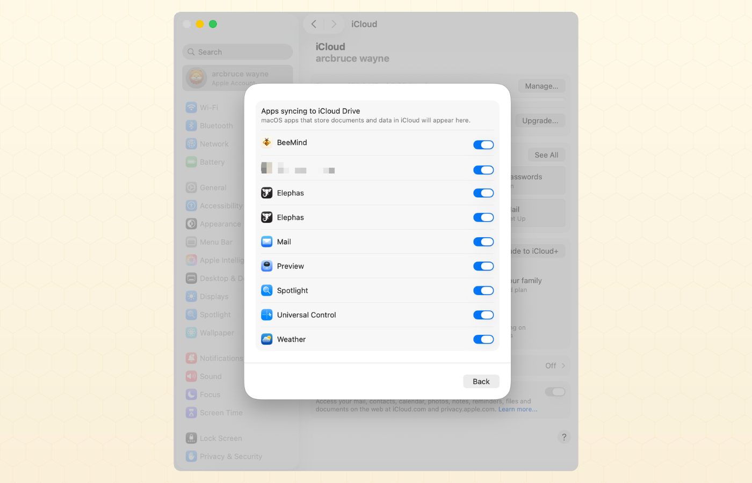Click the Menu Bar sidebar icon
752x483 pixels.
pos(191,242)
